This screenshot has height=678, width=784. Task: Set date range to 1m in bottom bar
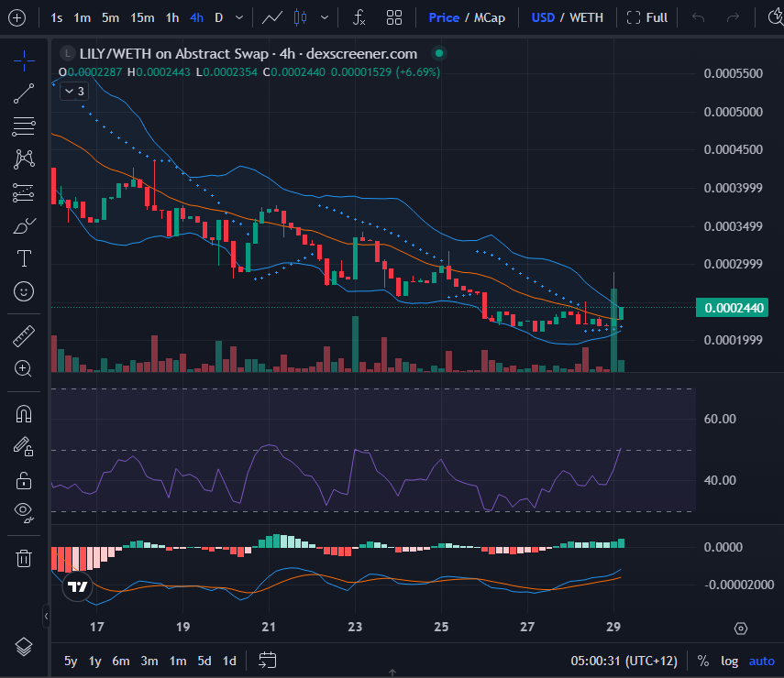point(178,661)
